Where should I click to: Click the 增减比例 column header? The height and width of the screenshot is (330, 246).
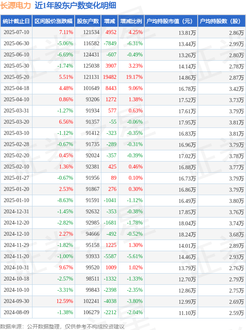coord(131,21)
